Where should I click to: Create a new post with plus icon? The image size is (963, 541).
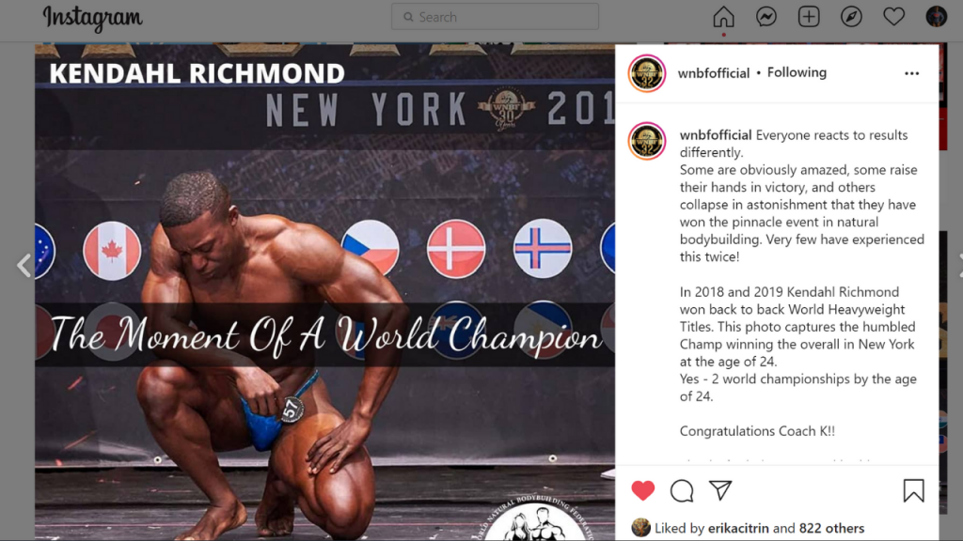[809, 17]
